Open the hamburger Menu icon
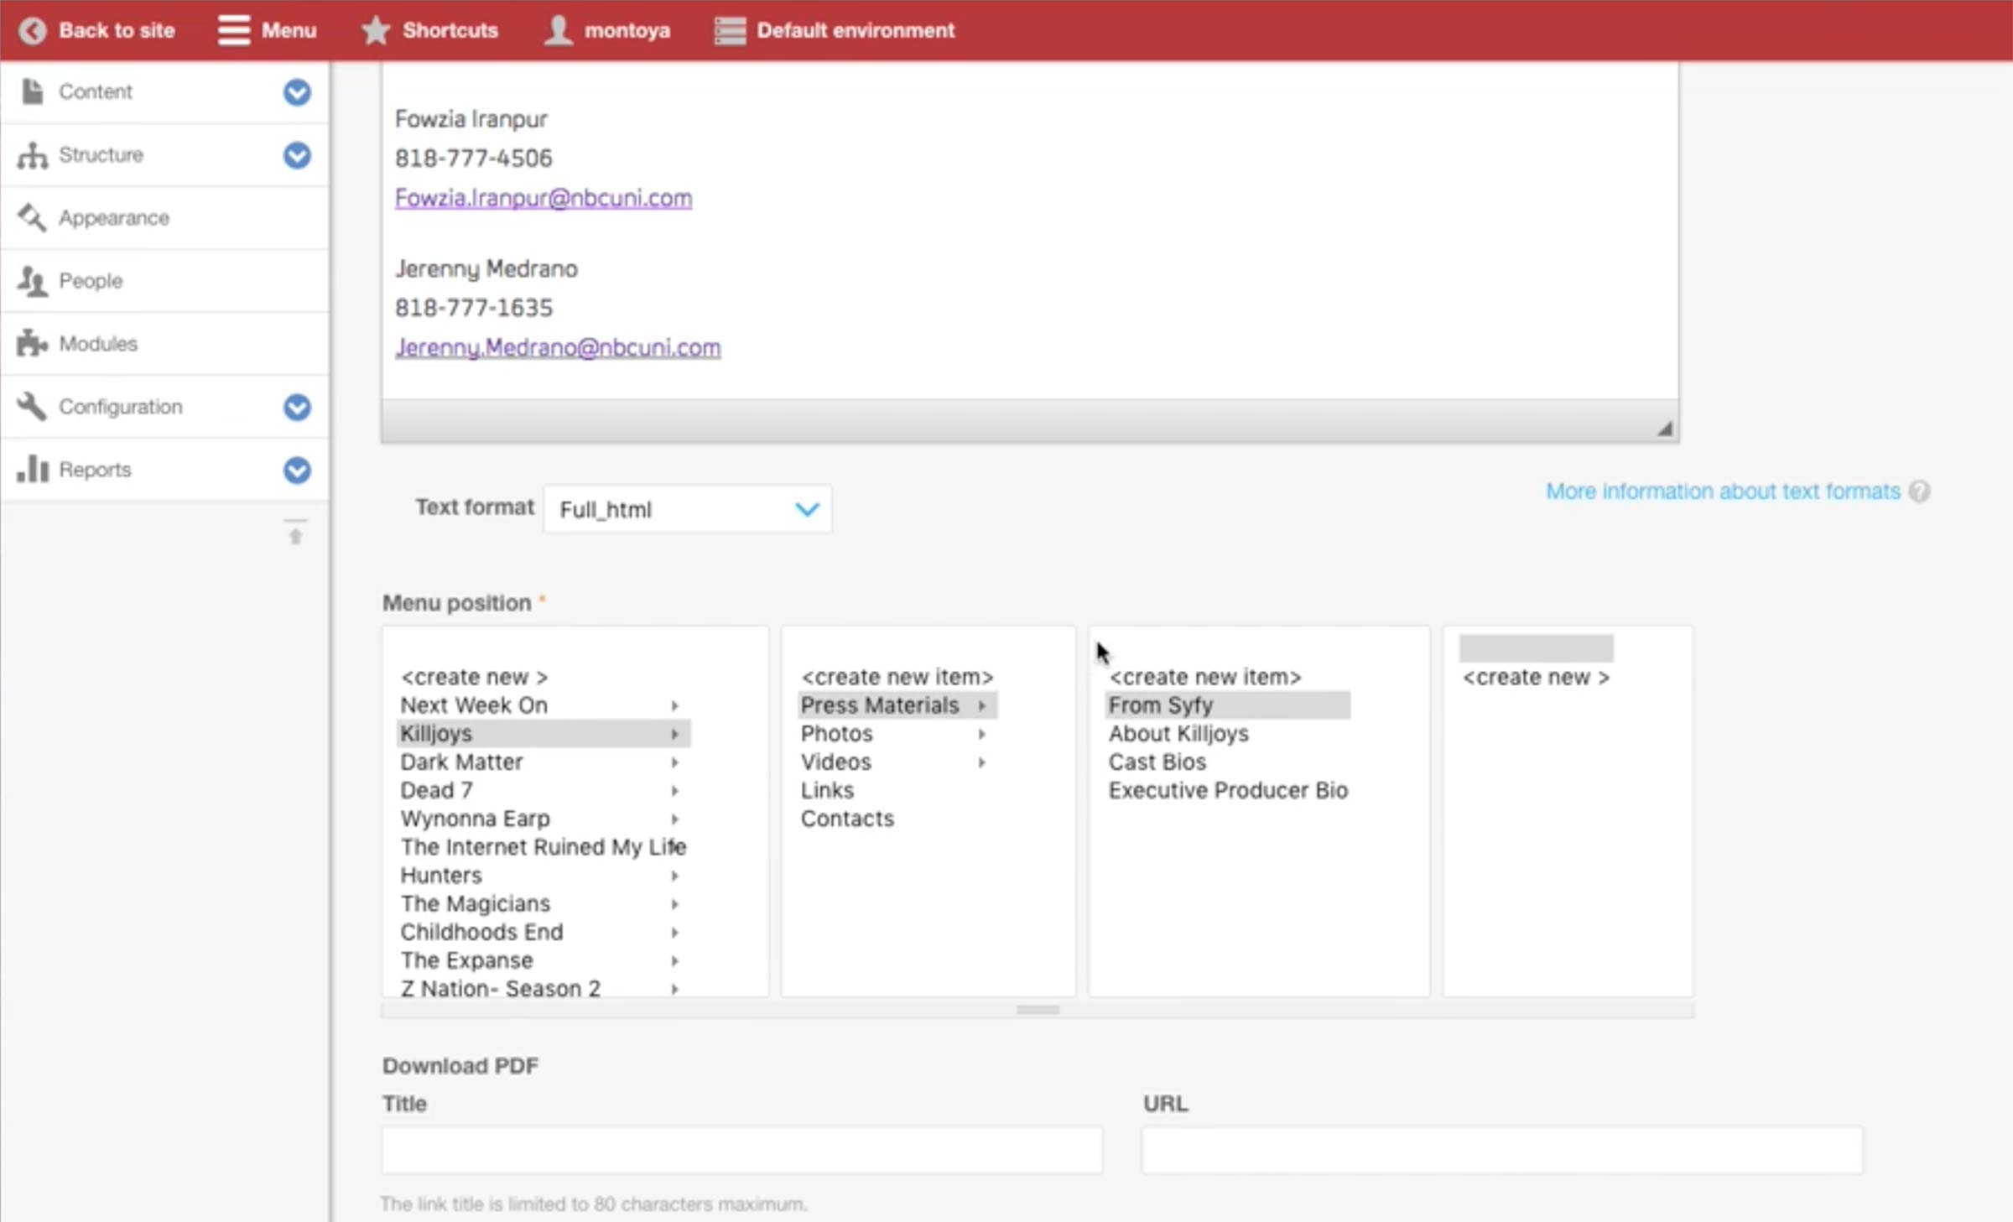2013x1222 pixels. click(233, 31)
